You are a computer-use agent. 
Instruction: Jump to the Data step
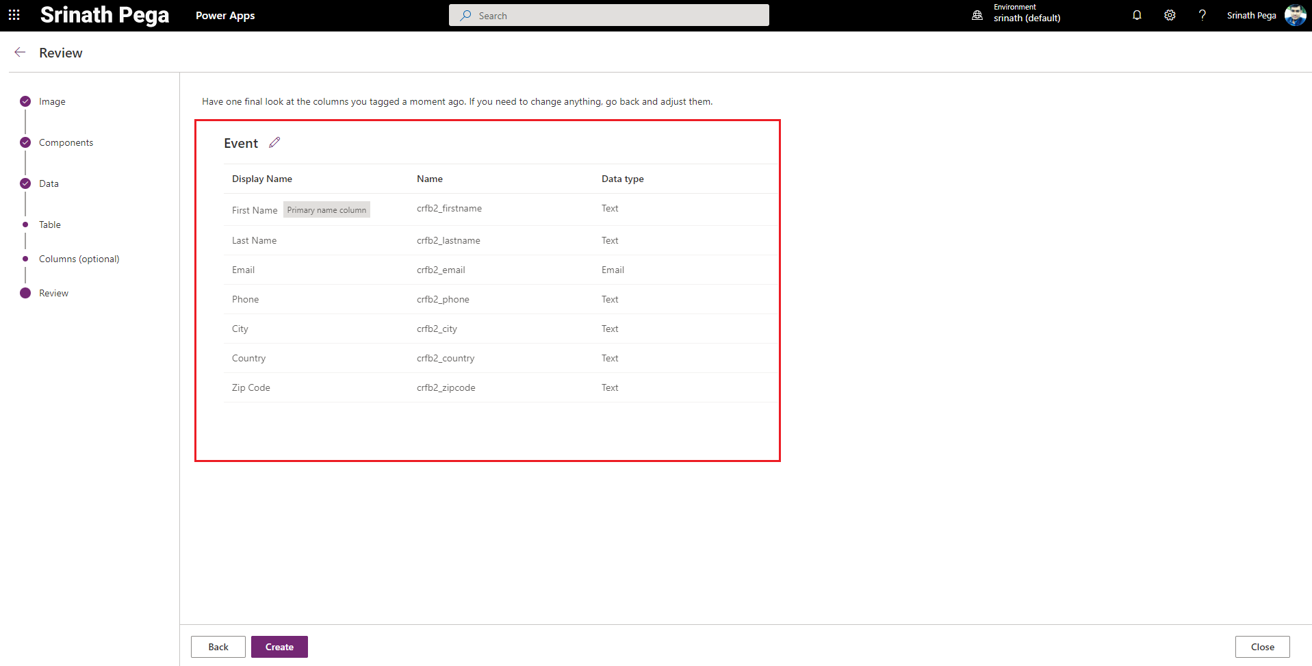(x=49, y=183)
